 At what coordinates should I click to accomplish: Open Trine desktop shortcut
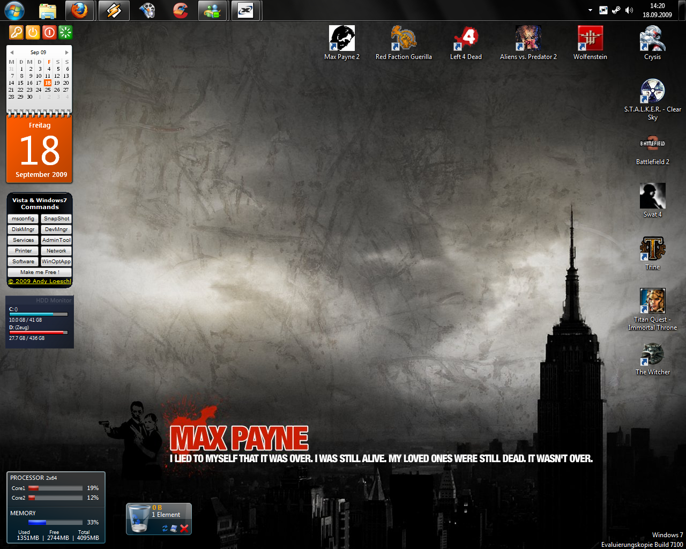click(x=652, y=253)
